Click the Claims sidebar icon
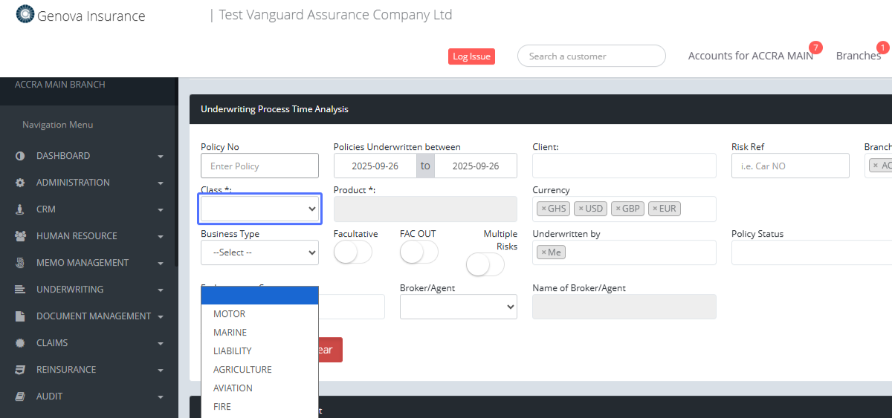 pyautogui.click(x=20, y=343)
